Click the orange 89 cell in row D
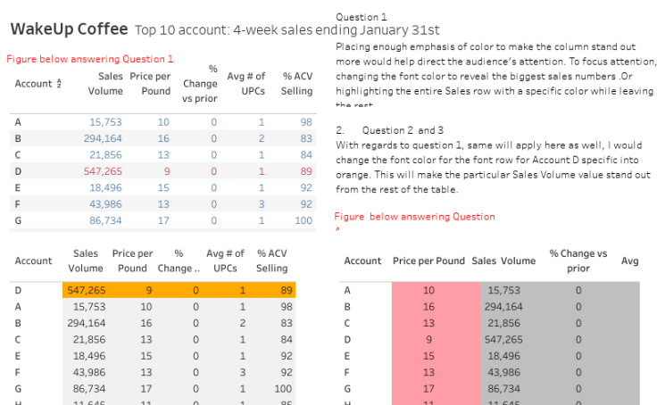Viewport: 657px width, 405px height. 287,290
